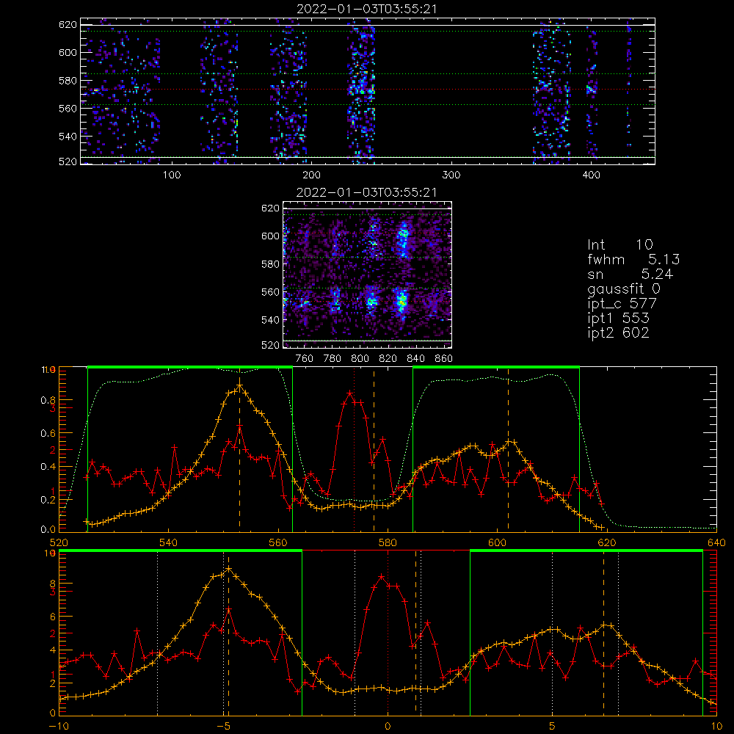Click y-axis label 0.4 on profile plot
Screen dimensions: 734x734
click(x=48, y=467)
